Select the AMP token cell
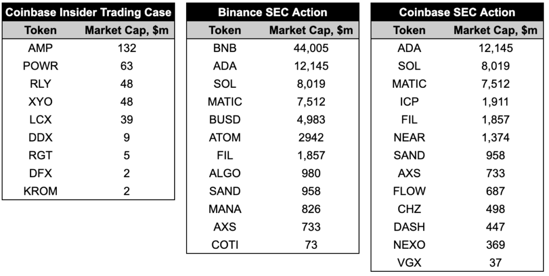This screenshot has height=276, width=549. tap(40, 48)
